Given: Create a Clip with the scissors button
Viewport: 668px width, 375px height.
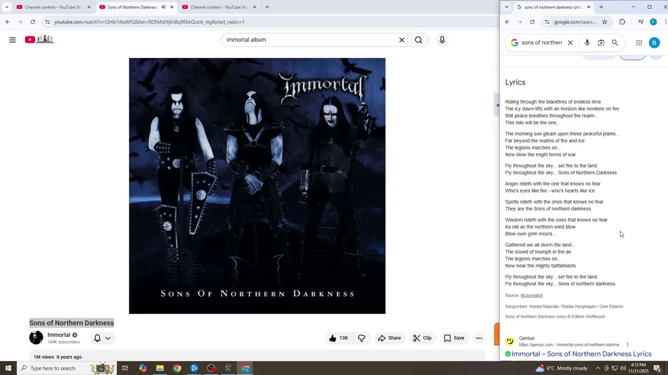Looking at the screenshot, I should point(422,338).
